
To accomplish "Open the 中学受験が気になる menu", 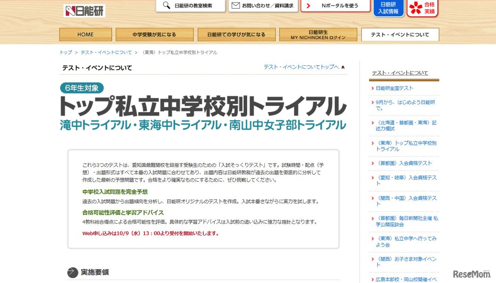I will point(155,34).
